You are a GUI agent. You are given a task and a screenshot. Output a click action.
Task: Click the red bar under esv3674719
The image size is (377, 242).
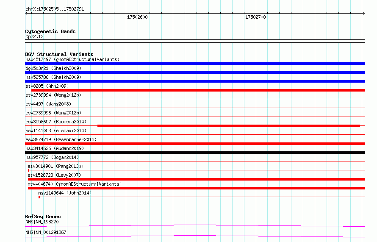pyautogui.click(x=195, y=144)
